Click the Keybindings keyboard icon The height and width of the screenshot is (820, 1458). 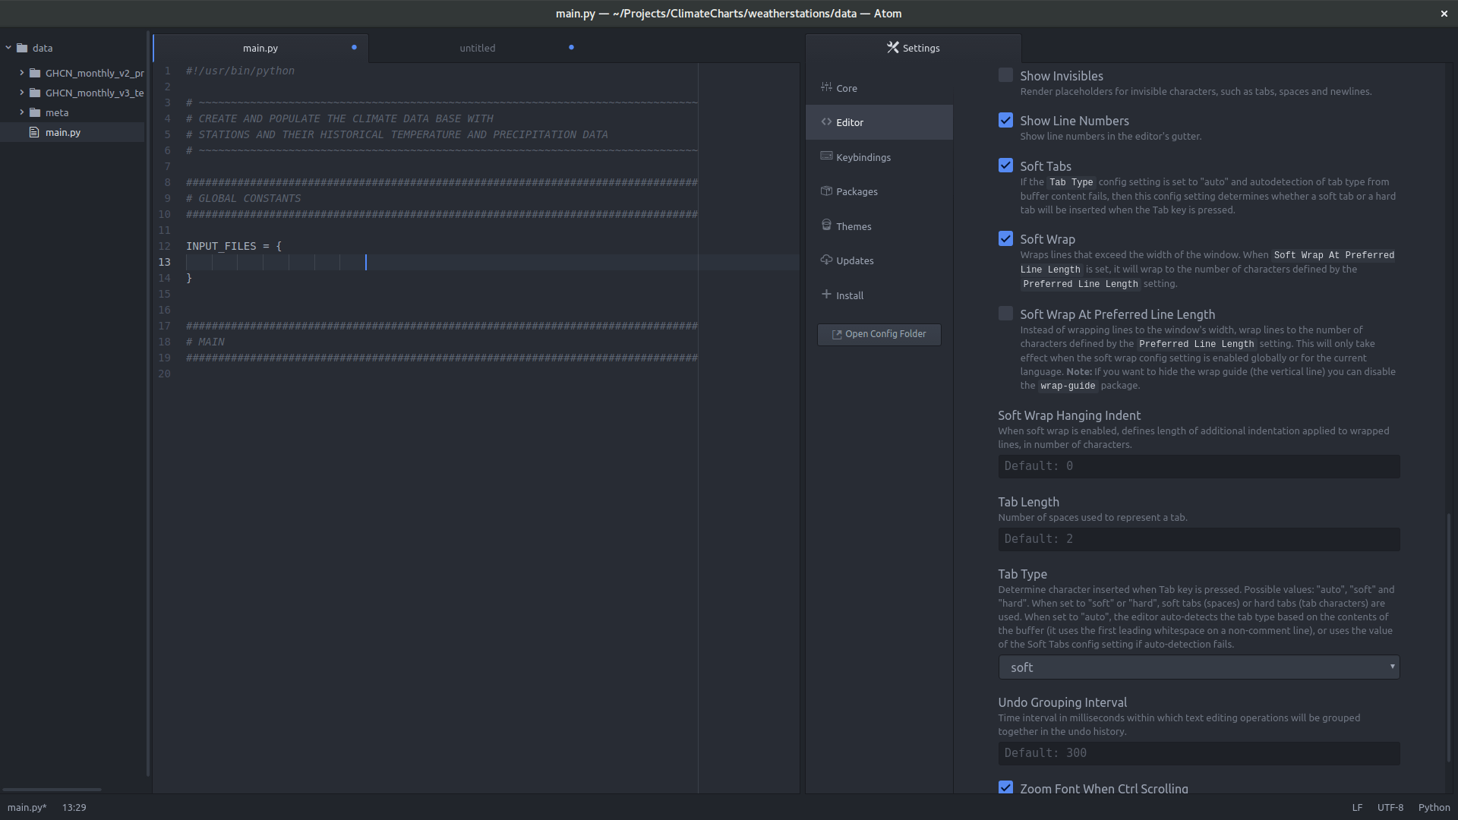pyautogui.click(x=826, y=156)
